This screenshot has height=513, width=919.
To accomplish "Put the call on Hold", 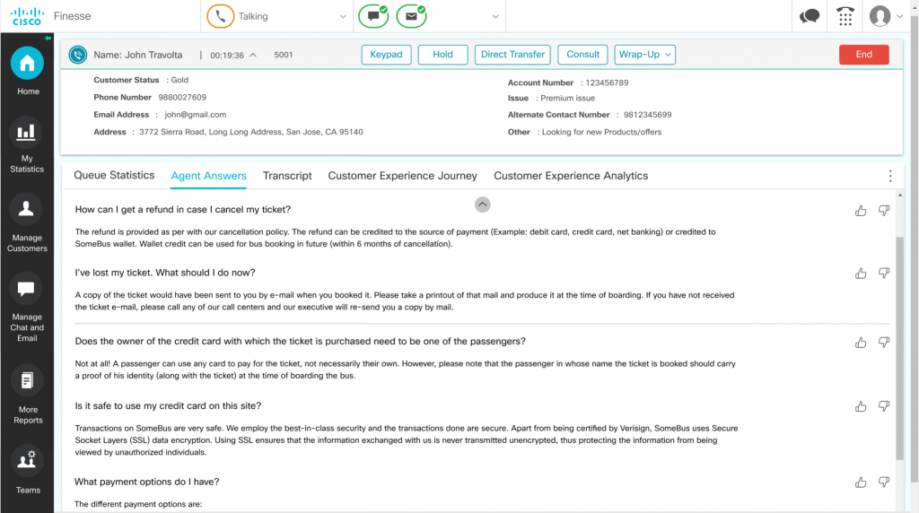I will [x=442, y=55].
